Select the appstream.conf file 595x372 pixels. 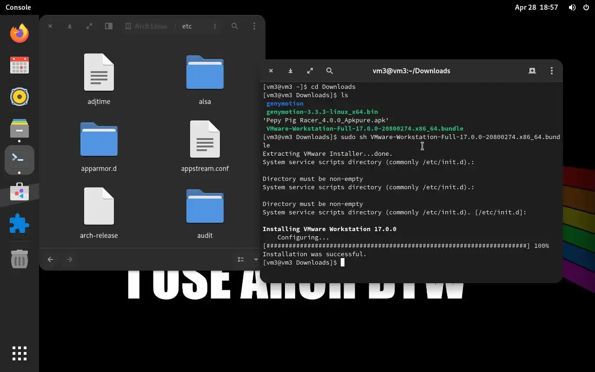click(x=205, y=146)
